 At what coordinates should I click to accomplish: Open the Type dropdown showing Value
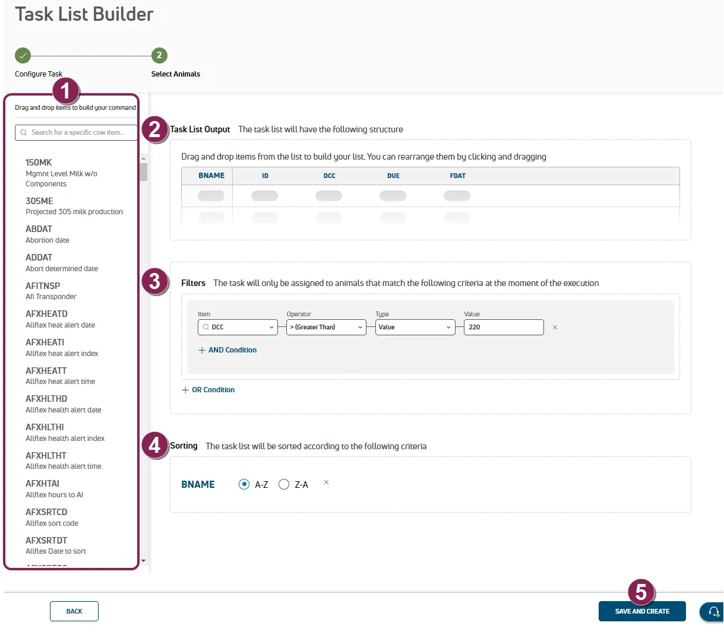click(415, 327)
